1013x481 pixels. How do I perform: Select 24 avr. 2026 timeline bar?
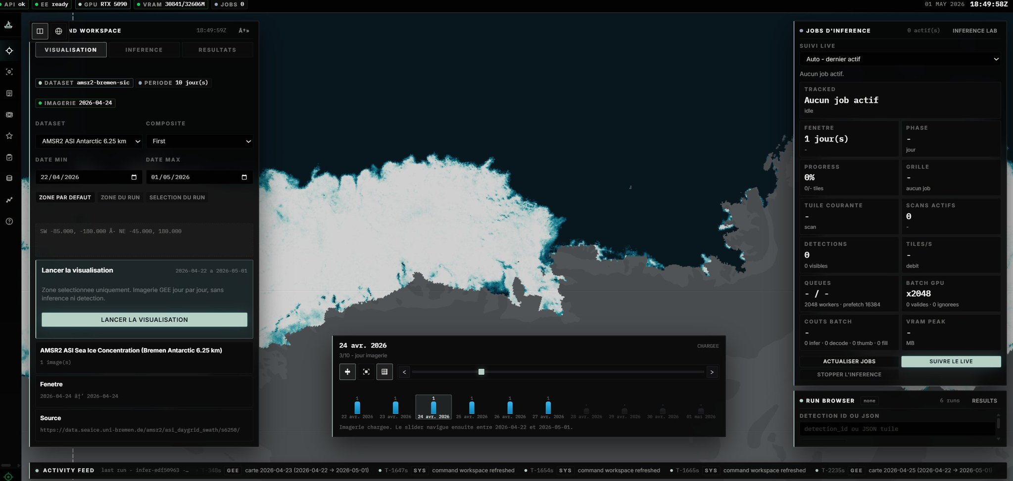point(434,407)
